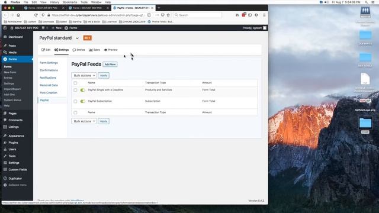
Task: Check the box for PayPal Single with a Deadline
Action: click(x=75, y=90)
